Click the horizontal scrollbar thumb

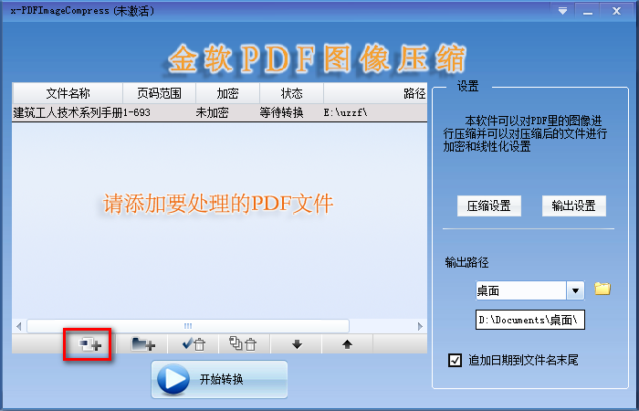188,326
